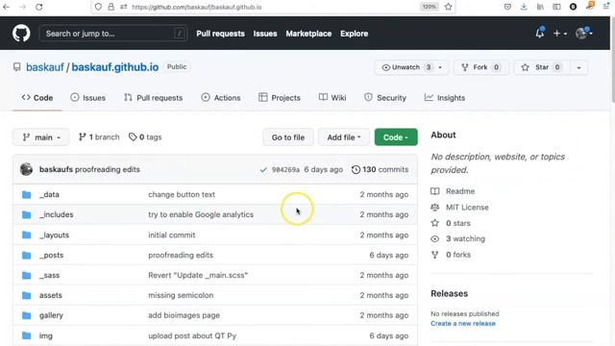Switch to the Pull requests repository tab
This screenshot has height=346, width=615.
(x=154, y=98)
